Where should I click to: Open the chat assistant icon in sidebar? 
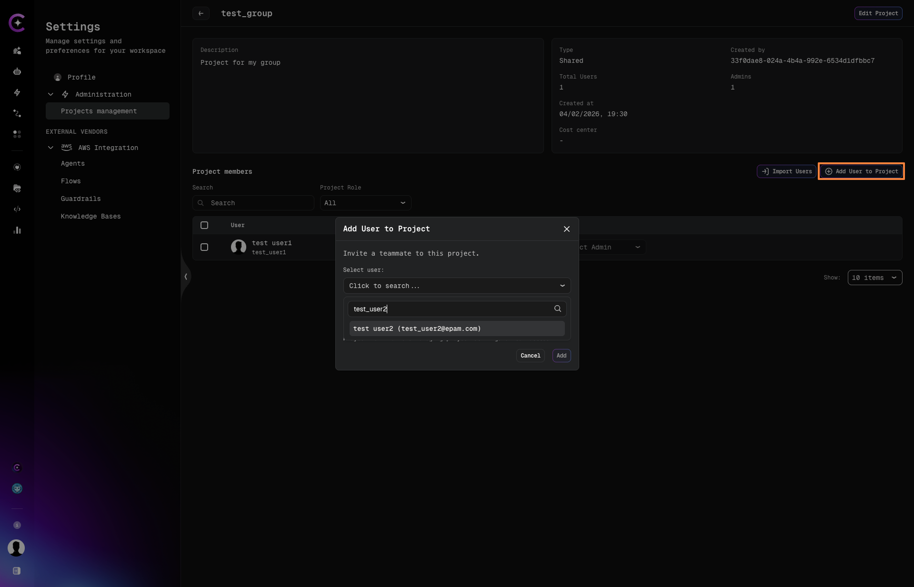point(17,51)
